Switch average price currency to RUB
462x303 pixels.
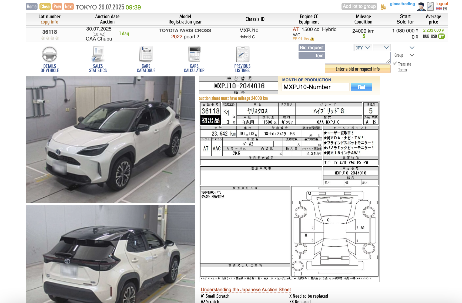pyautogui.click(x=426, y=36)
